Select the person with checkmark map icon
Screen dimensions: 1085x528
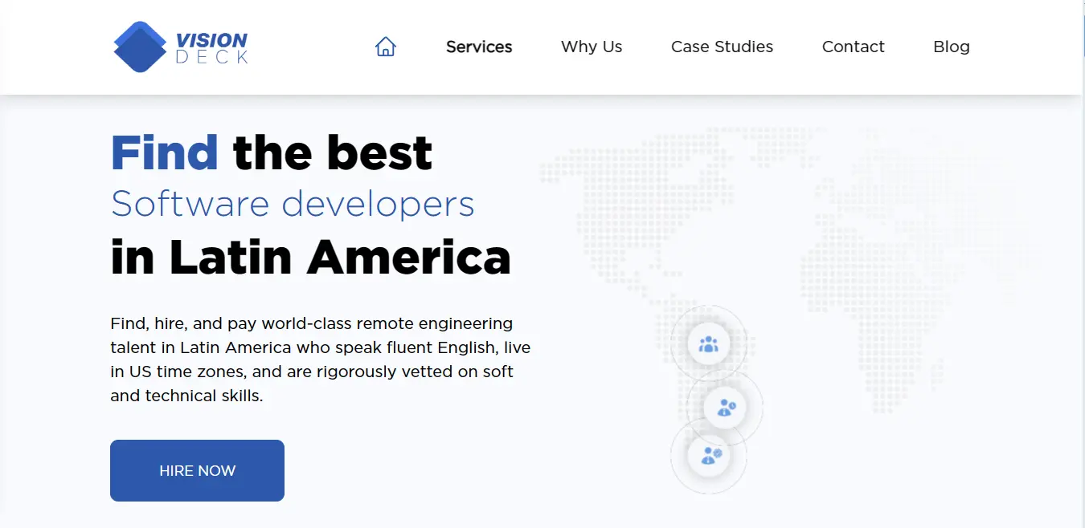[x=709, y=456]
